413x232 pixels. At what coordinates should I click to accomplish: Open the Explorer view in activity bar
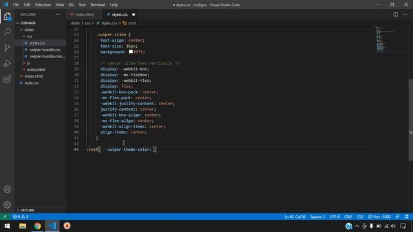pyautogui.click(x=7, y=17)
